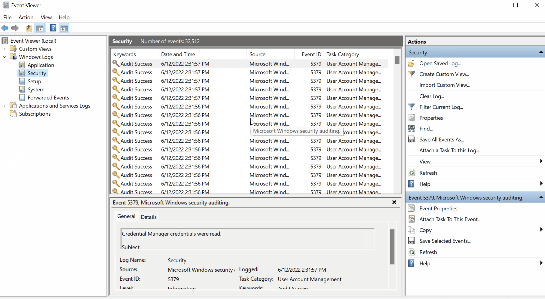Click the event list vertical scrollbar thumb
Image resolution: width=545 pixels, height=299 pixels.
[x=397, y=60]
